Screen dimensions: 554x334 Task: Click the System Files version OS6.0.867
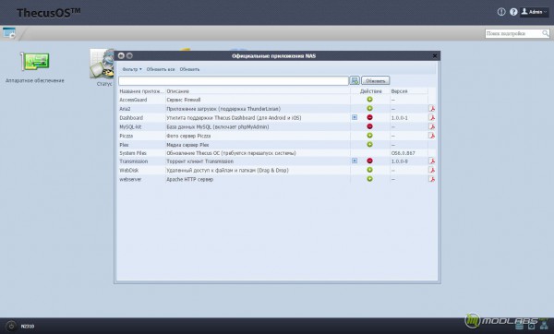pos(403,153)
